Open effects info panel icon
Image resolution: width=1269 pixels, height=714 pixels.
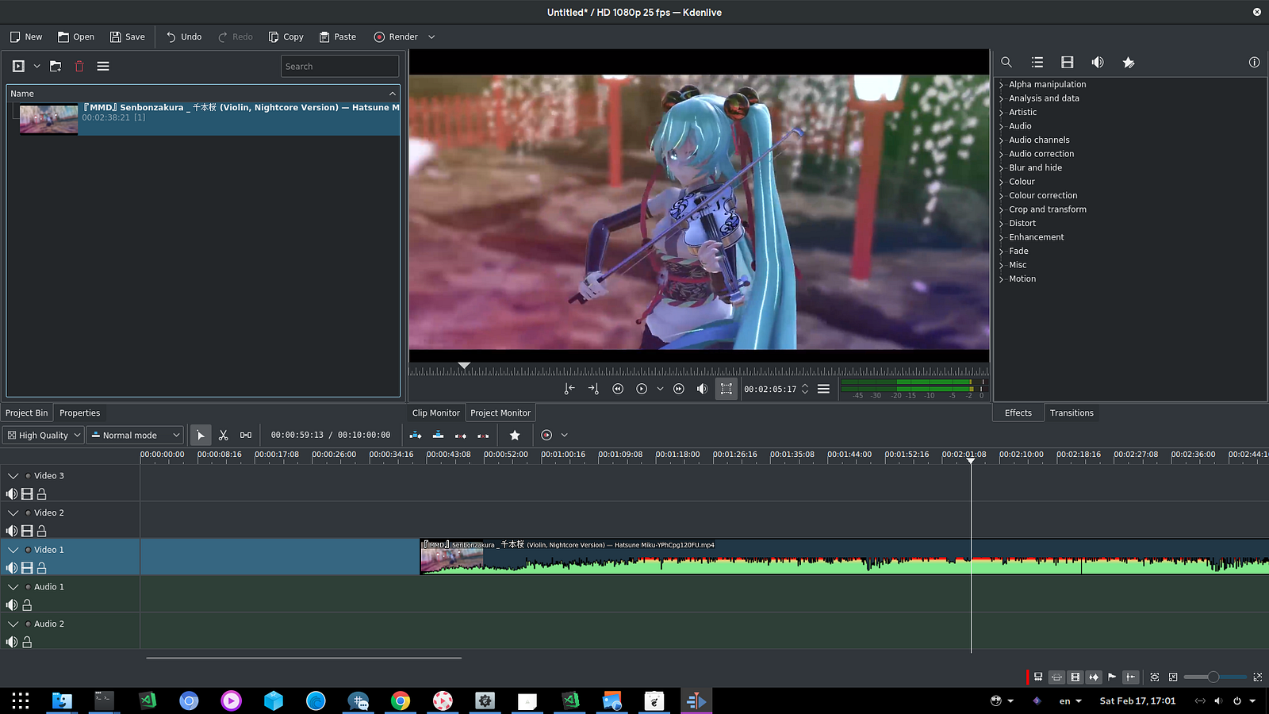click(1254, 63)
